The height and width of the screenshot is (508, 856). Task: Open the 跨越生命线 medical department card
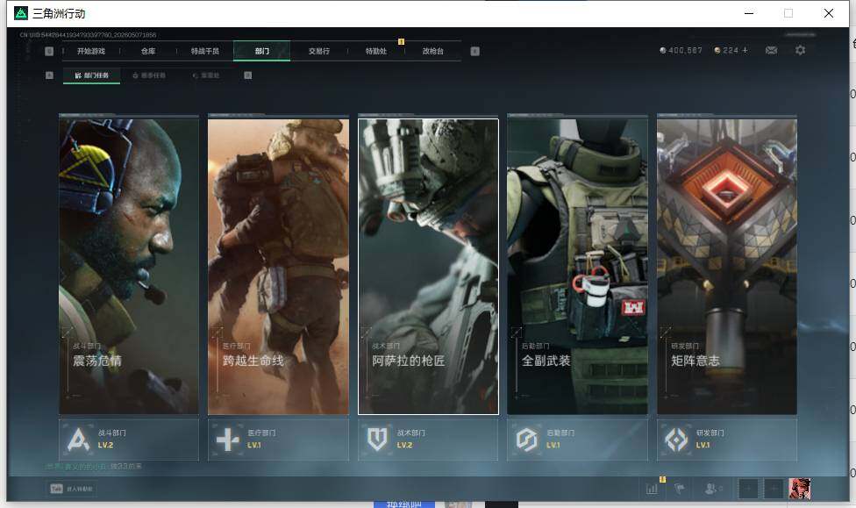[x=278, y=267]
